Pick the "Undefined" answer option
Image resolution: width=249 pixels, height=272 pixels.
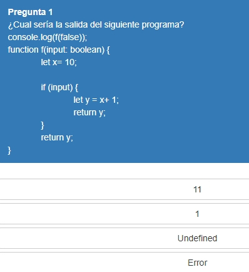pyautogui.click(x=124, y=238)
